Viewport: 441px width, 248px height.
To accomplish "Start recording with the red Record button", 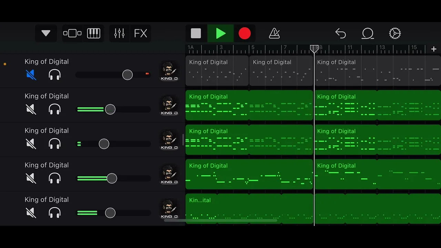I will point(245,33).
